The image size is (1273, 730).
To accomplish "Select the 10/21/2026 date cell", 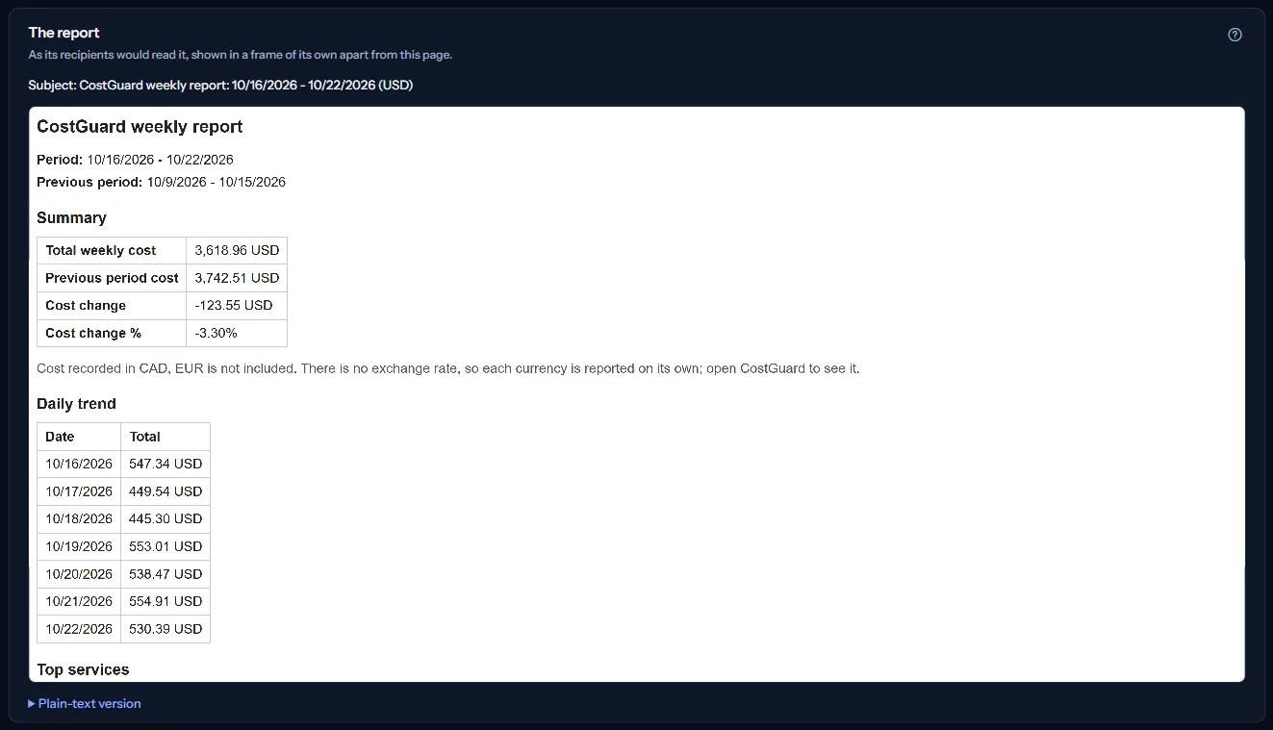I will pos(79,601).
